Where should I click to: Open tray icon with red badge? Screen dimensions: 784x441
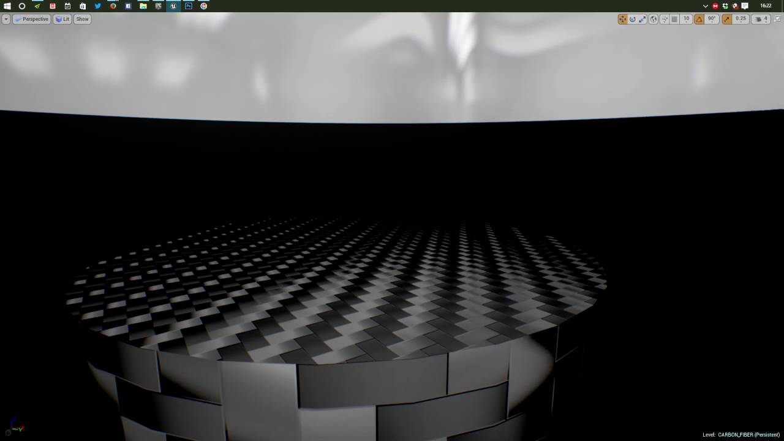tap(735, 6)
